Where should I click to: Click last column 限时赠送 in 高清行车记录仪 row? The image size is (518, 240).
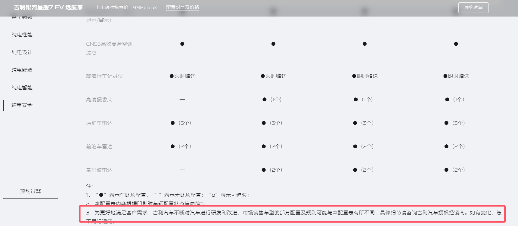click(x=456, y=76)
